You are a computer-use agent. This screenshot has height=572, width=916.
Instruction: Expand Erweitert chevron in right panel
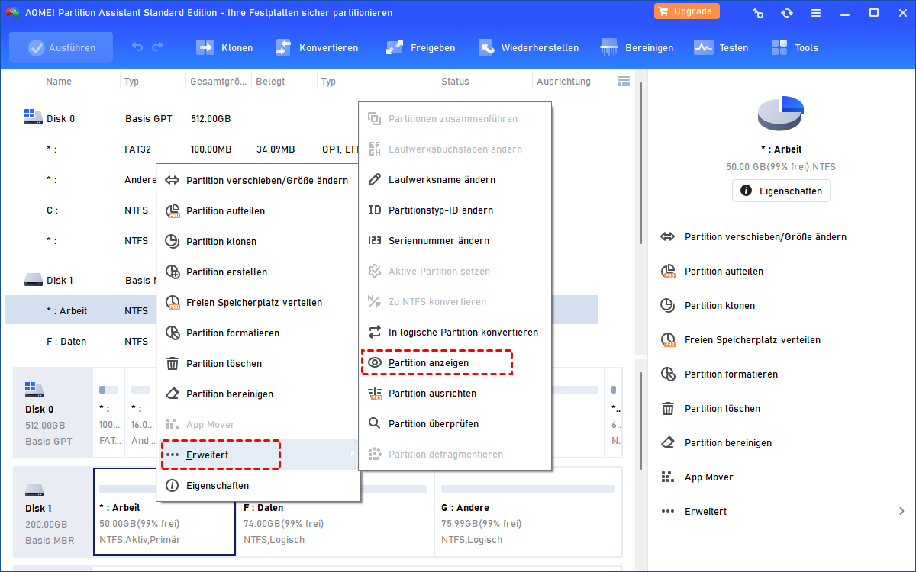(901, 512)
